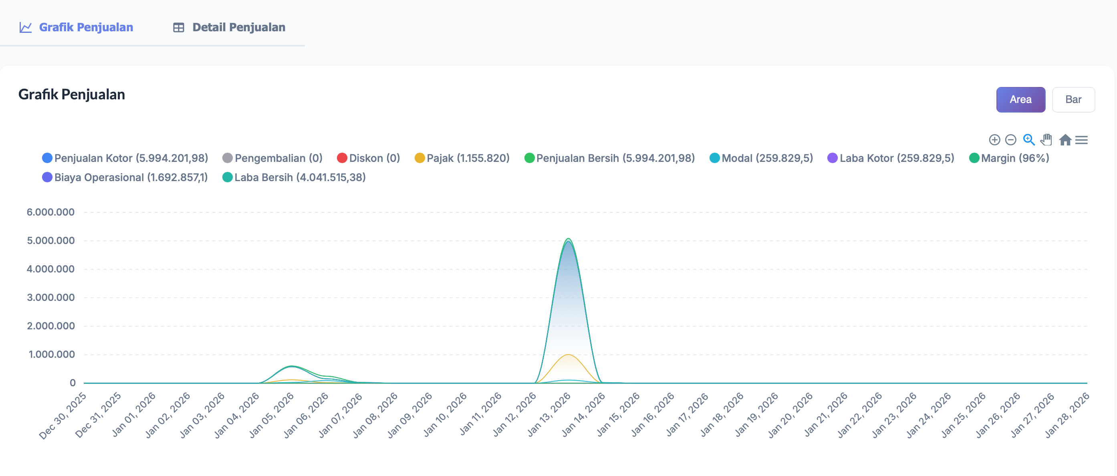Screen dimensions: 1117x476
Task: Click the chart zoom in plus icon
Action: 994,139
